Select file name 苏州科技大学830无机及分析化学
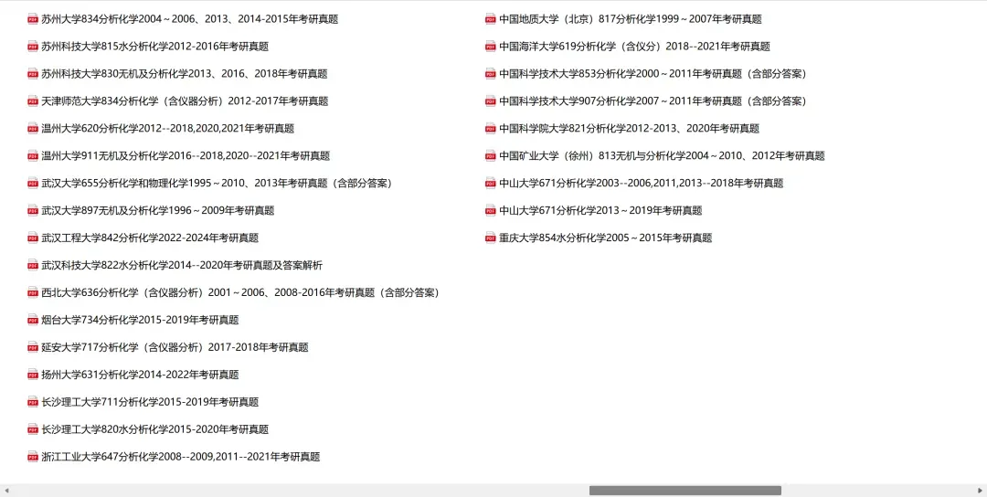The image size is (987, 497). (x=185, y=74)
